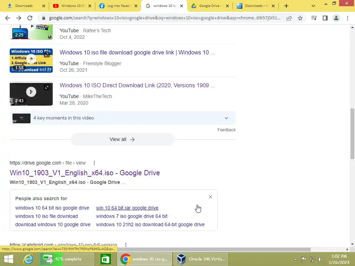This screenshot has width=355, height=266.
Task: Open the Chrome three-dot menu
Action: coord(347,18)
